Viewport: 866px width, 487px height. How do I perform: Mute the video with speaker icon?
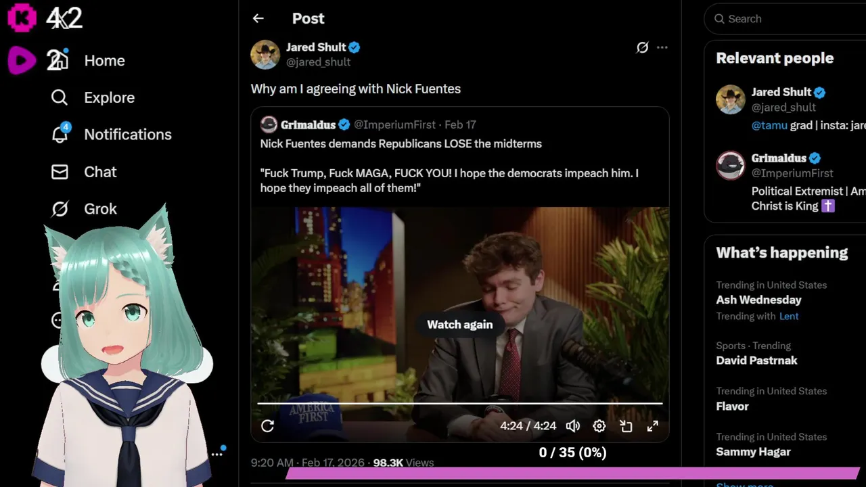click(573, 426)
